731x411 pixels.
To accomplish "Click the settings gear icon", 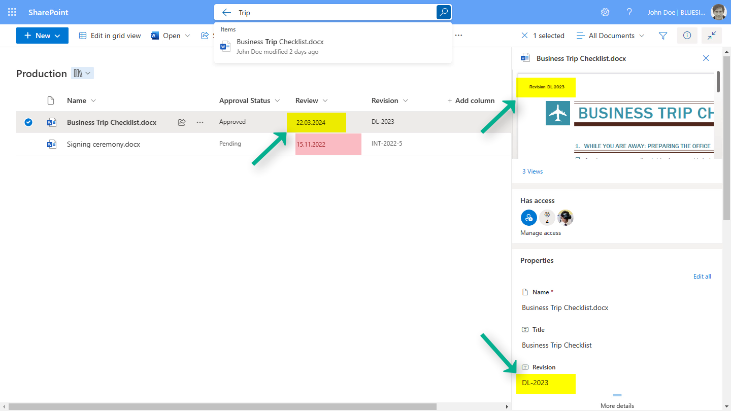I will point(605,12).
